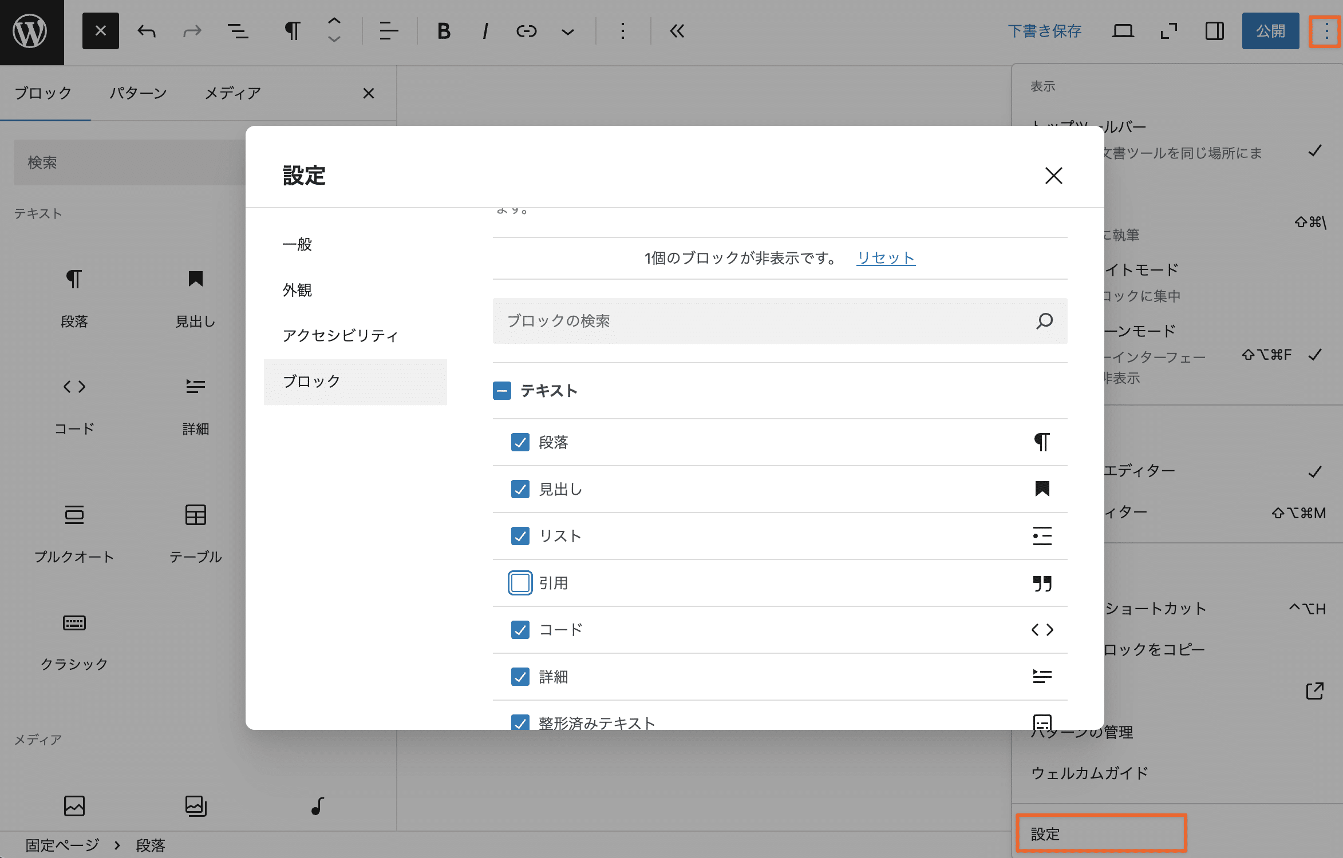Click the リセット link
This screenshot has width=1343, height=858.
coord(886,258)
